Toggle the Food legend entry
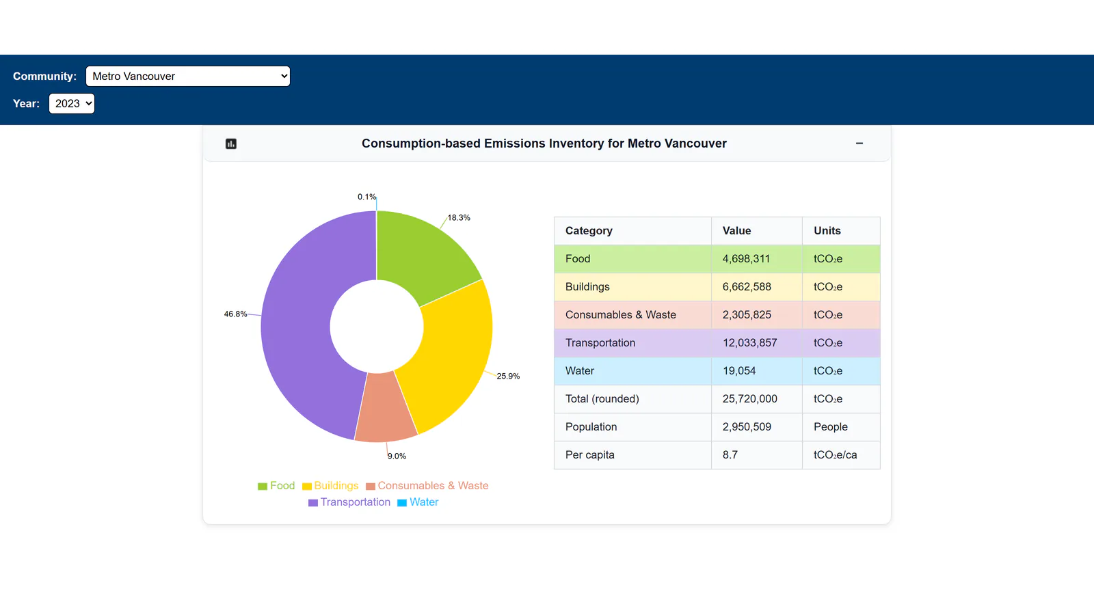 [x=276, y=486]
